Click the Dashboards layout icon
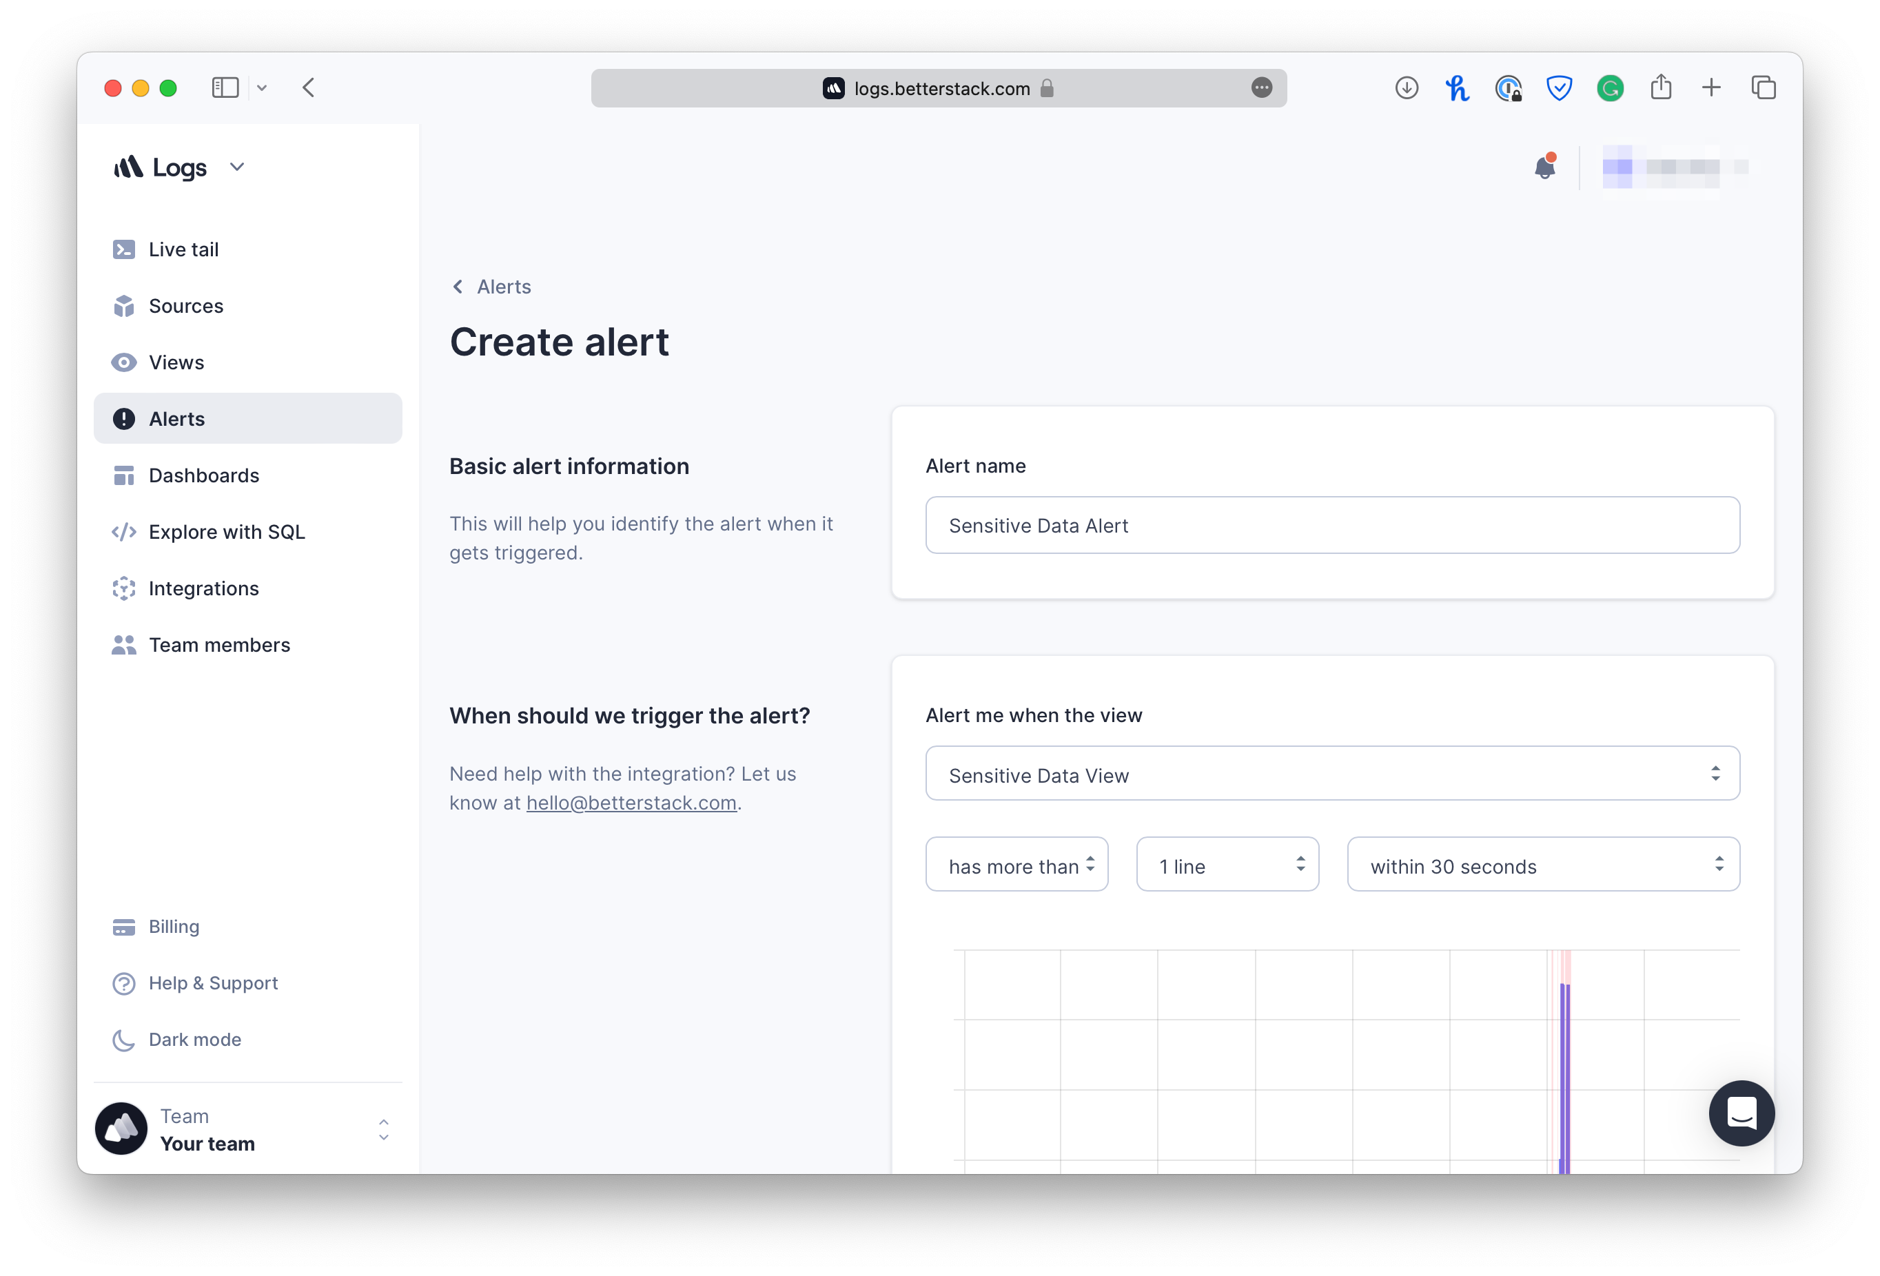 [x=124, y=475]
